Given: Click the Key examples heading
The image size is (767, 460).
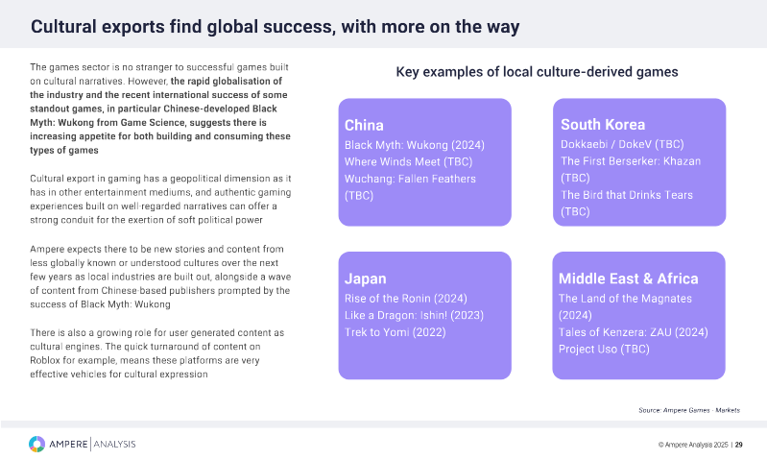Looking at the screenshot, I should (x=538, y=72).
